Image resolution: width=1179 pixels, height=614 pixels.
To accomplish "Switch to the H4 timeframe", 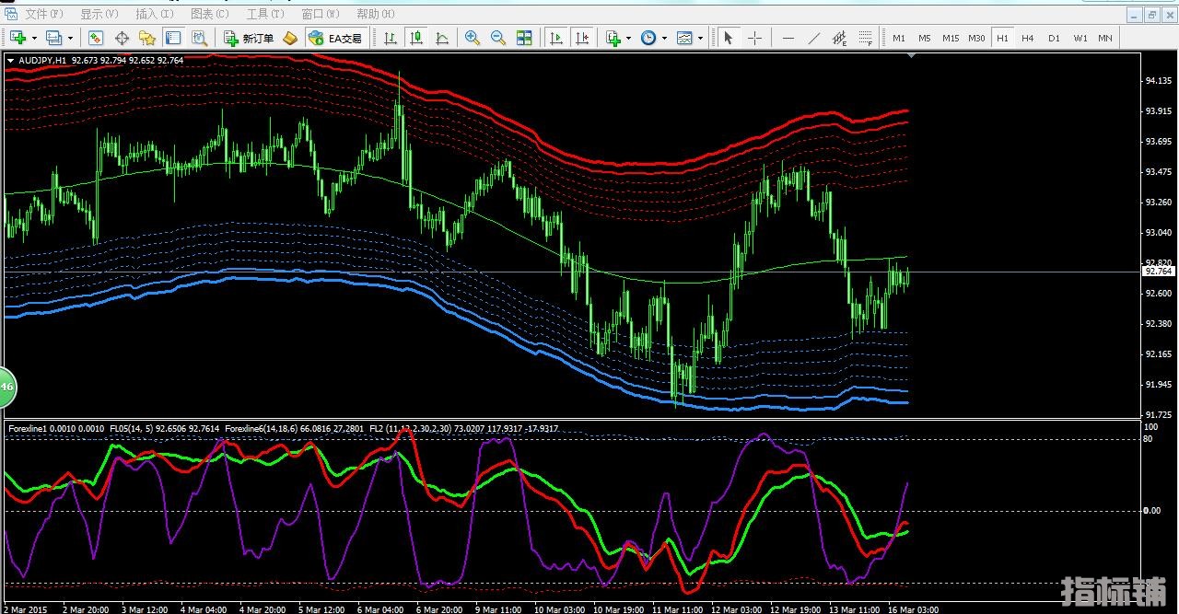I will click(1028, 38).
